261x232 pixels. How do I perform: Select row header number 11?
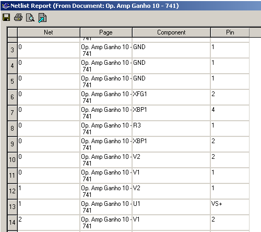click(x=13, y=176)
